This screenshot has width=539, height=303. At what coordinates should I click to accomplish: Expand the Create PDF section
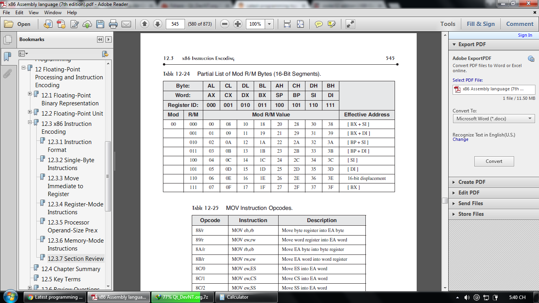pyautogui.click(x=472, y=182)
